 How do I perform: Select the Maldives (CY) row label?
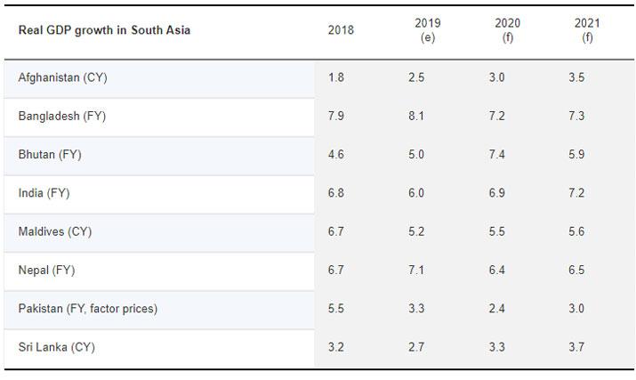click(x=55, y=231)
